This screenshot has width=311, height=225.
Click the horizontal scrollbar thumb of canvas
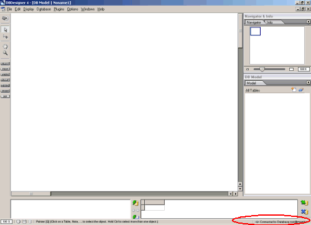click(31, 194)
